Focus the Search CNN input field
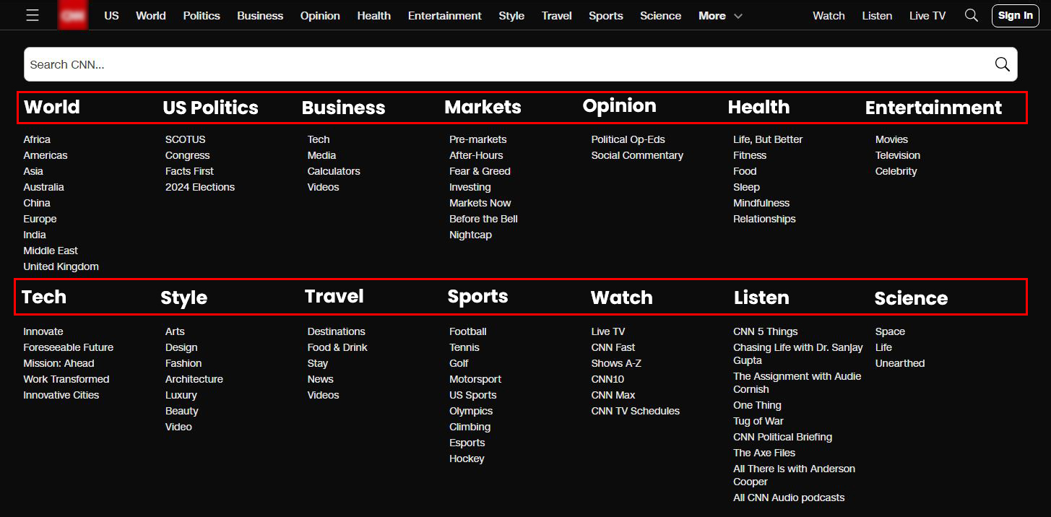The width and height of the screenshot is (1051, 517). point(520,64)
